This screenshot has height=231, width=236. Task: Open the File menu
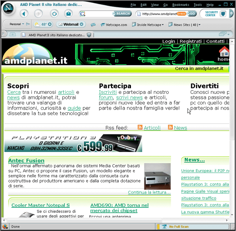coord(133,5)
